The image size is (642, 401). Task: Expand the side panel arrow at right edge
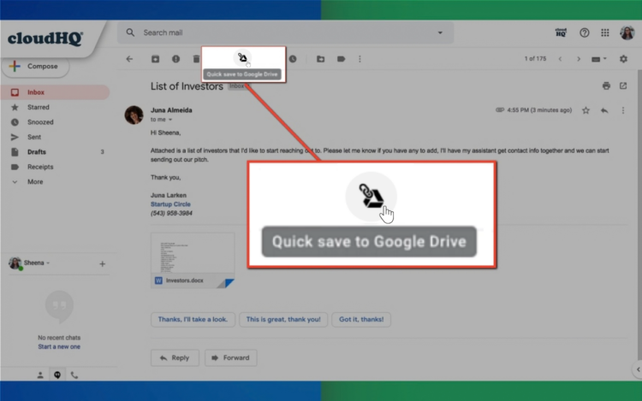tap(638, 369)
